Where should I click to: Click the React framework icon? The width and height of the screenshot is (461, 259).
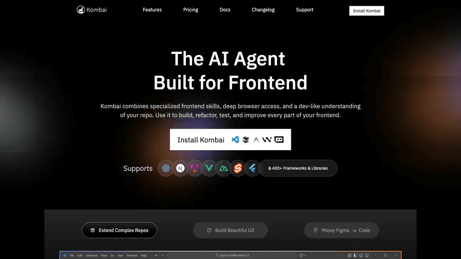166,168
